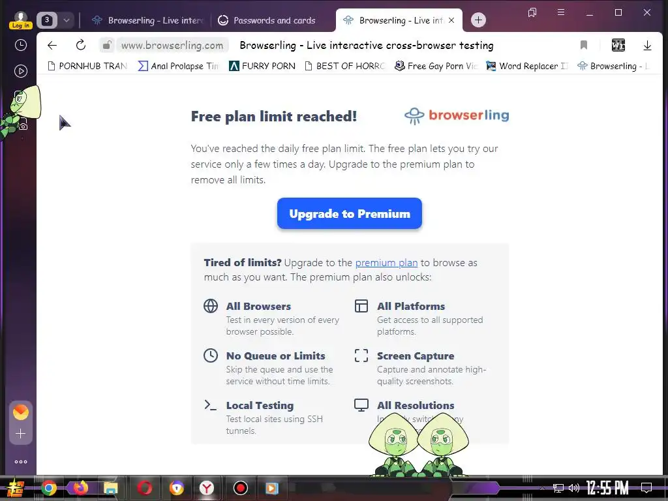
Task: Click the Screen Capture brackets icon
Action: point(361,356)
